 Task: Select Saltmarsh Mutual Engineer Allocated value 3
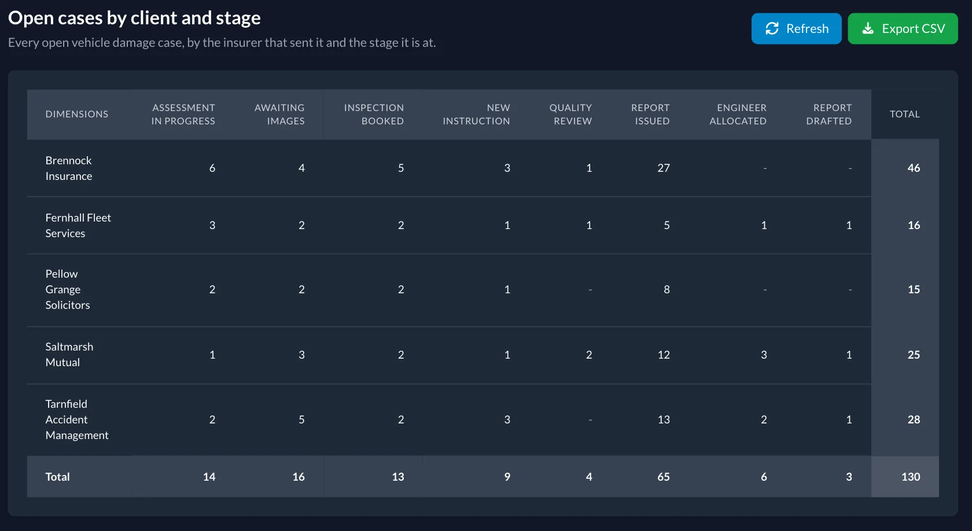764,355
